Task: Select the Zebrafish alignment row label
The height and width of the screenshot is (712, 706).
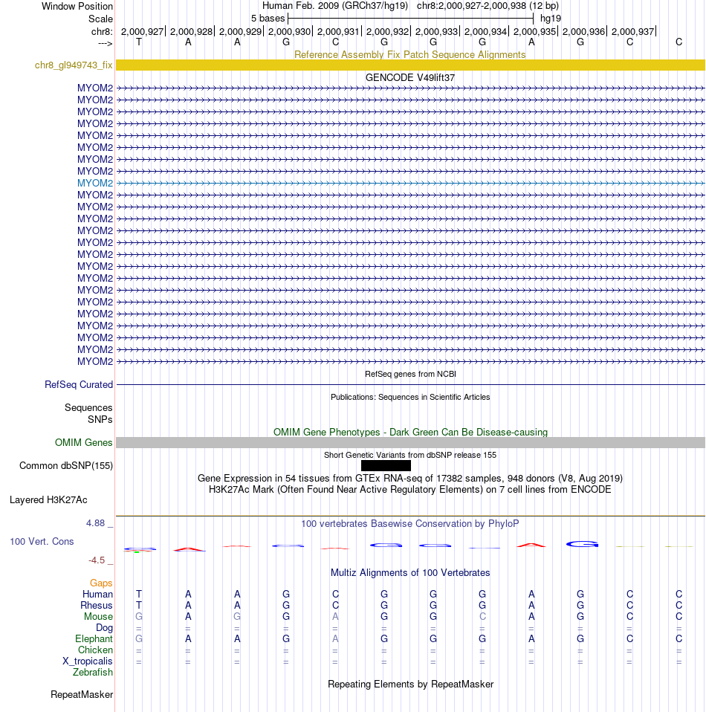Action: click(x=93, y=672)
